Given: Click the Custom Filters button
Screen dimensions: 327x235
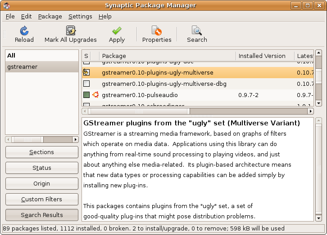Looking at the screenshot, I should (x=42, y=199).
